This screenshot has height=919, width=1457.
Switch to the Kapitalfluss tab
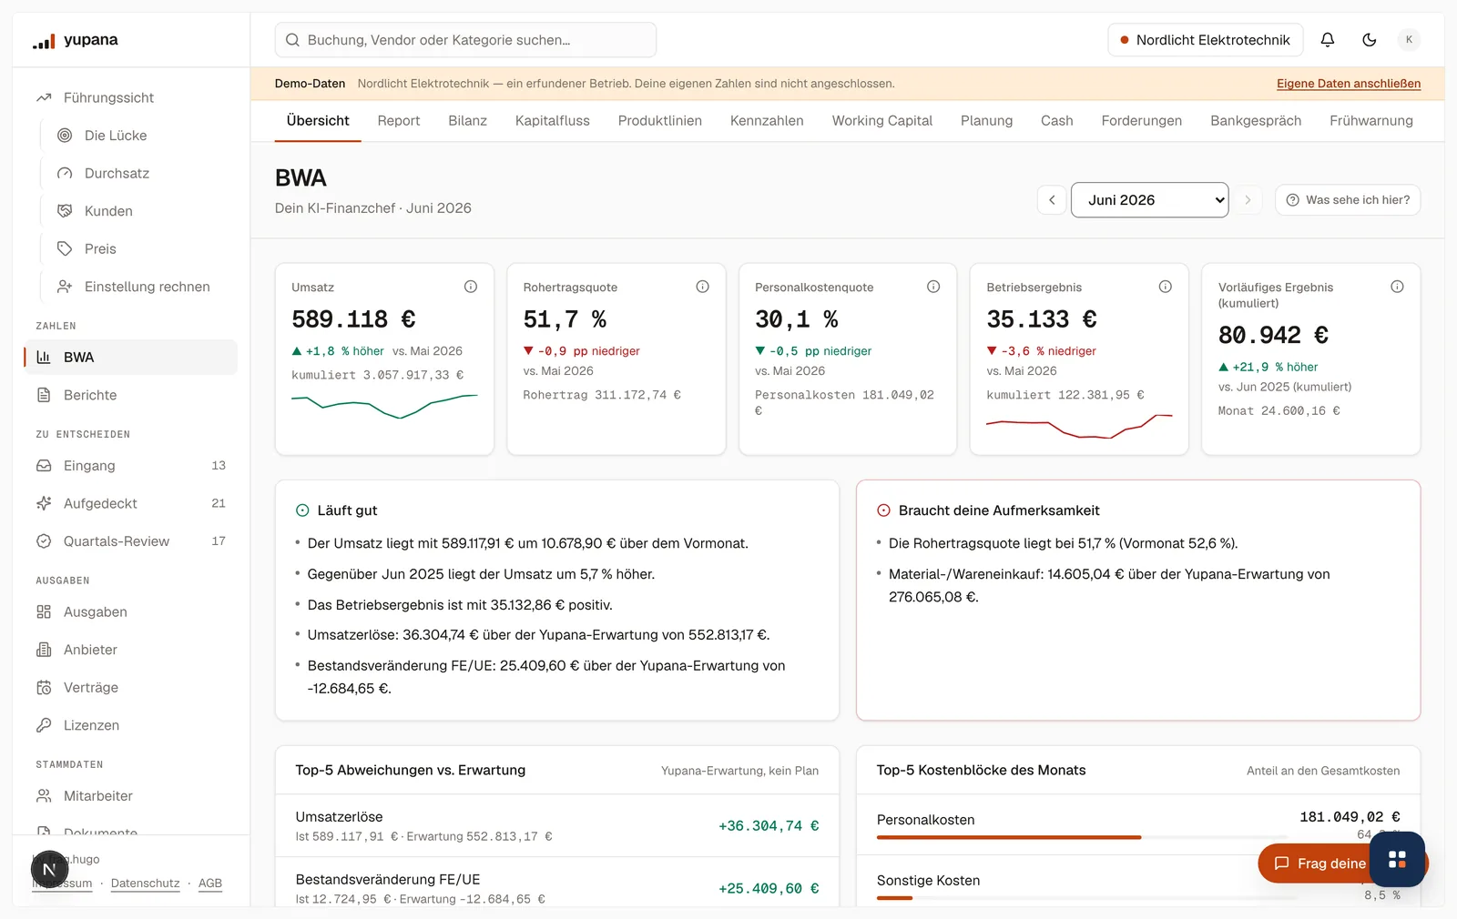(x=552, y=121)
